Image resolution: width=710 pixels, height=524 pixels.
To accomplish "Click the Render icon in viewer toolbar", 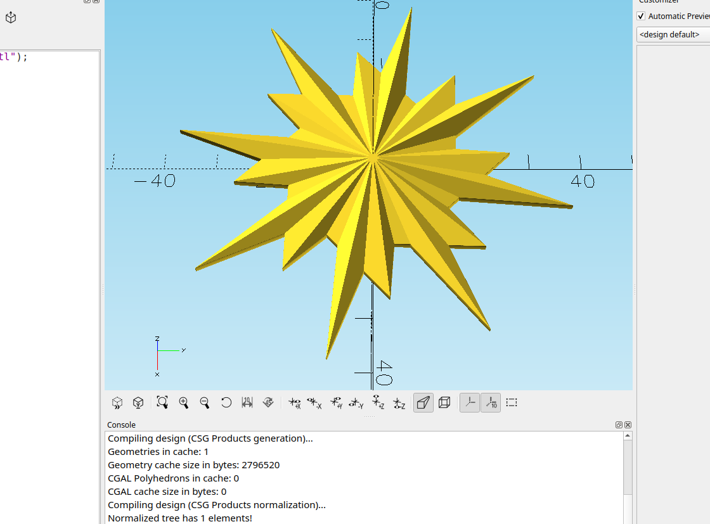I will [138, 403].
